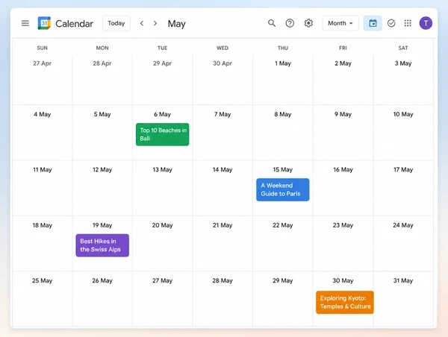The width and height of the screenshot is (448, 337).
Task: Select date 9 May
Action: tap(343, 114)
